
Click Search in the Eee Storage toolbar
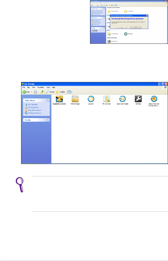(x=50, y=92)
